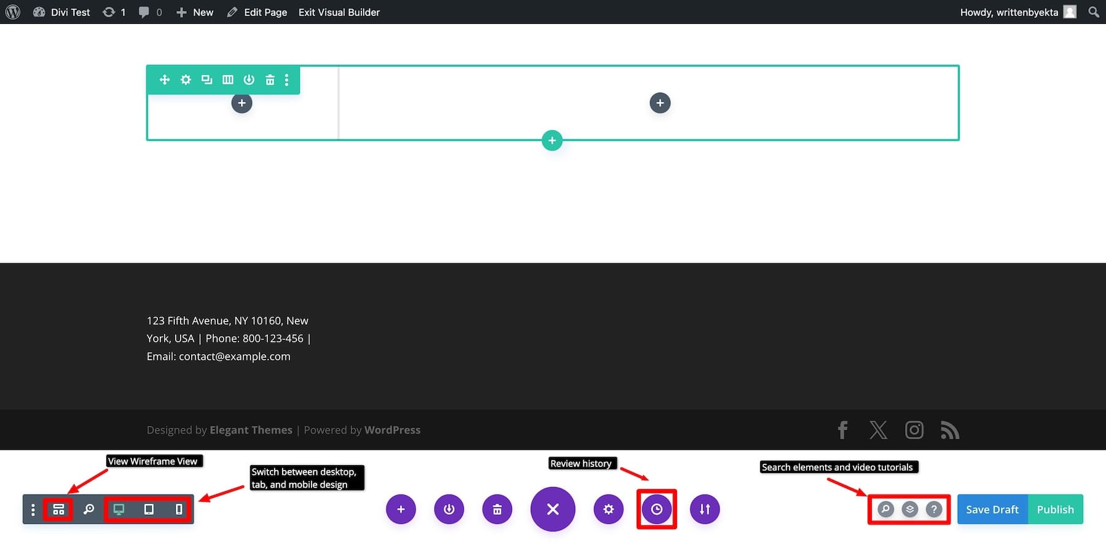The image size is (1106, 543).
Task: Add module to wide right column
Action: (x=660, y=103)
